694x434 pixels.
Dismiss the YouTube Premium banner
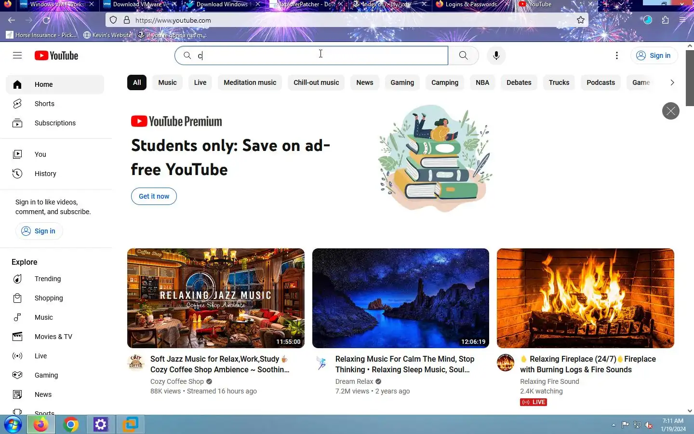pos(670,111)
